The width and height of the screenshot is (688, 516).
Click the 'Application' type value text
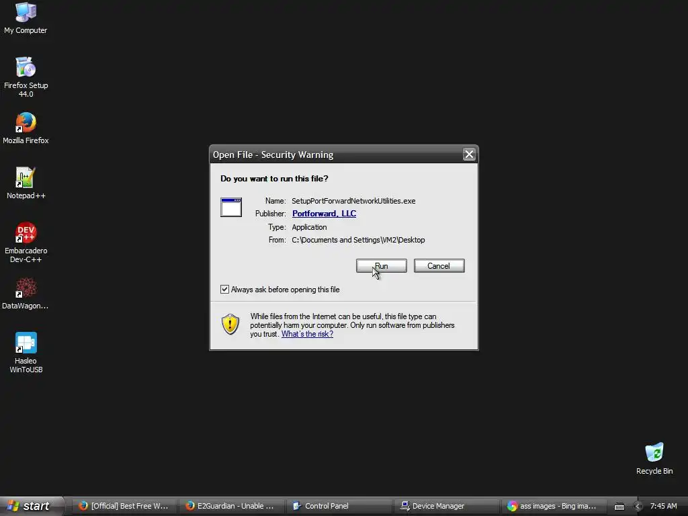tap(309, 227)
